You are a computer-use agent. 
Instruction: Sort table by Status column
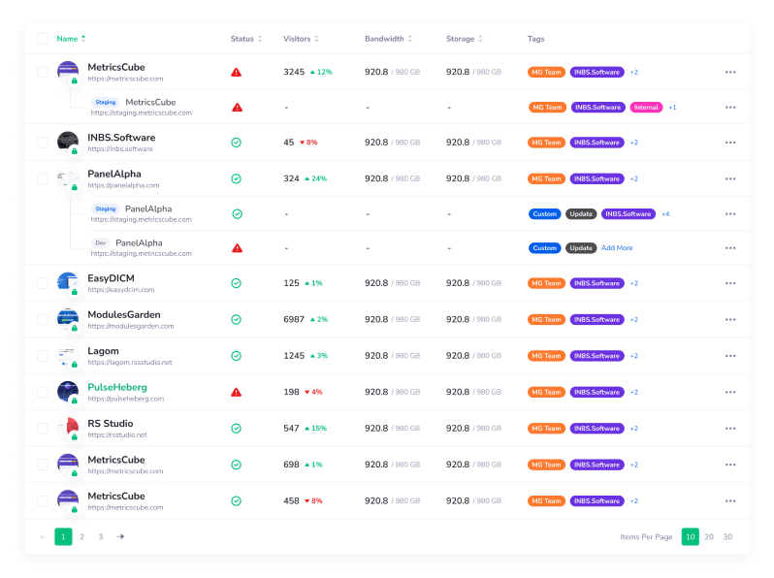pyautogui.click(x=245, y=39)
